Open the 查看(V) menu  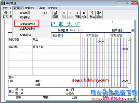tap(29, 8)
